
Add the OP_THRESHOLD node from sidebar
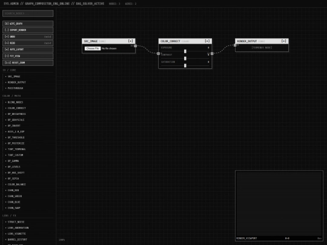click(28, 137)
